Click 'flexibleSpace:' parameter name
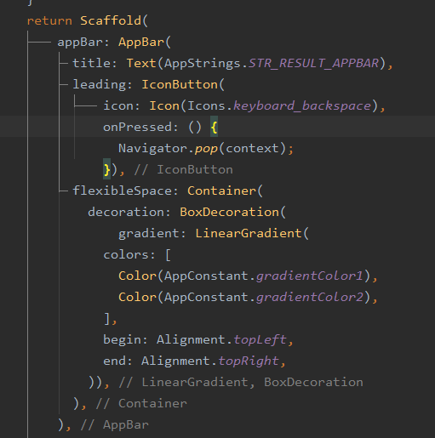 tap(125, 191)
